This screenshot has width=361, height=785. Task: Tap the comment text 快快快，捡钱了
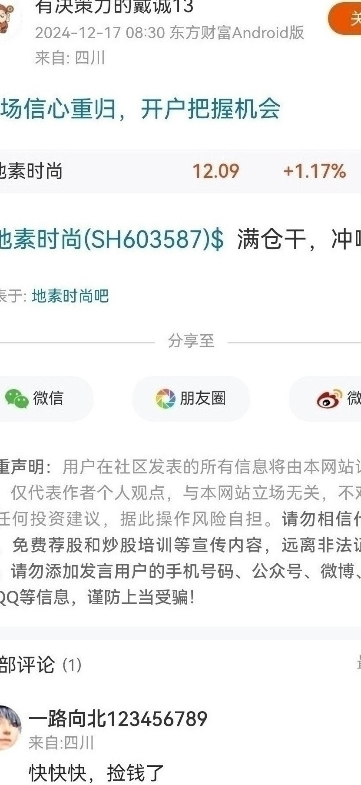pyautogui.click(x=96, y=773)
